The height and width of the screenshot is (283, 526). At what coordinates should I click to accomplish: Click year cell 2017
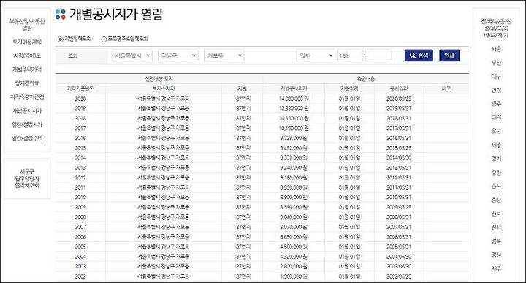tap(80, 128)
